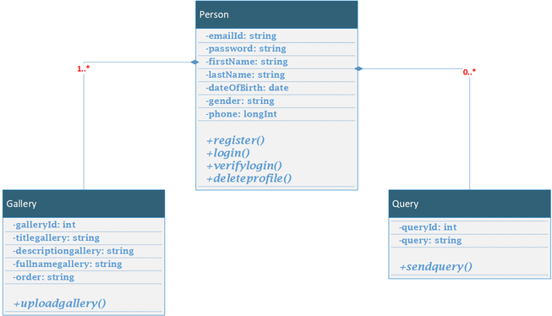Image resolution: width=552 pixels, height=316 pixels.
Task: Click the +register() method in Person
Action: 236,140
